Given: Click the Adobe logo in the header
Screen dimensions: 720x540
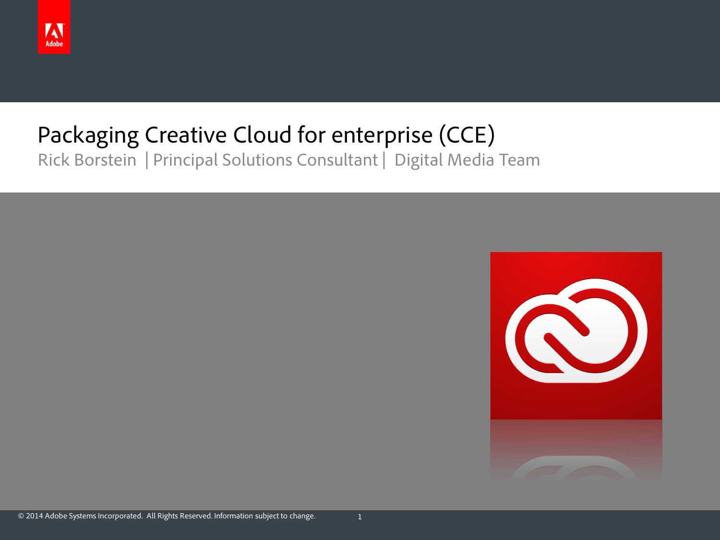Looking at the screenshot, I should [54, 27].
